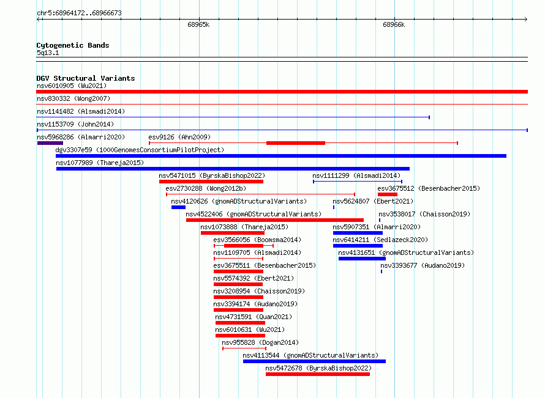Open nsv1109705 (Alsmadi2014) label
The height and width of the screenshot is (398, 545).
point(257,252)
